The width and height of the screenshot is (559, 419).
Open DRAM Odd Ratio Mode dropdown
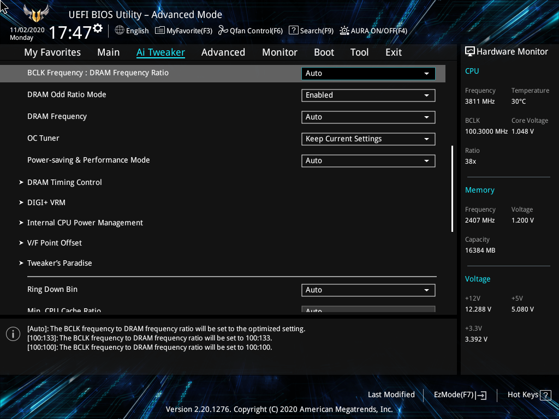coord(368,95)
